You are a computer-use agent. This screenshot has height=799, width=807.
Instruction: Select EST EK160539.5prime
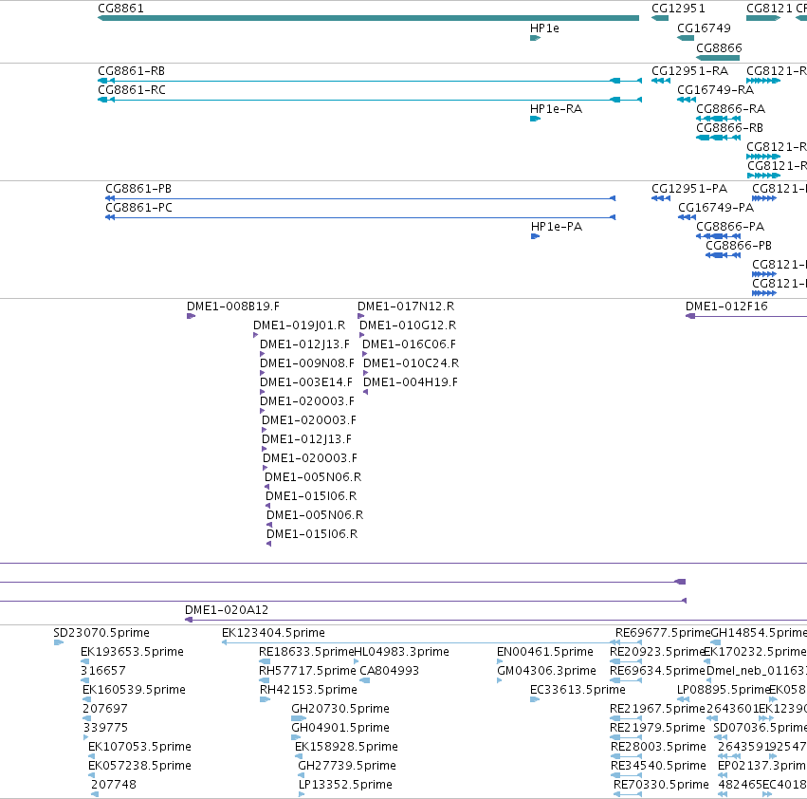(87, 699)
